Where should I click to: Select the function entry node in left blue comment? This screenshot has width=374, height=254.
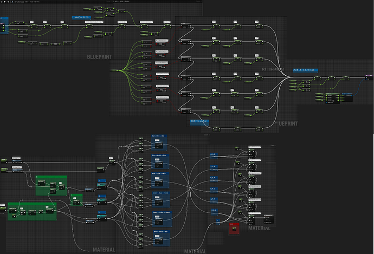[x=3, y=27]
